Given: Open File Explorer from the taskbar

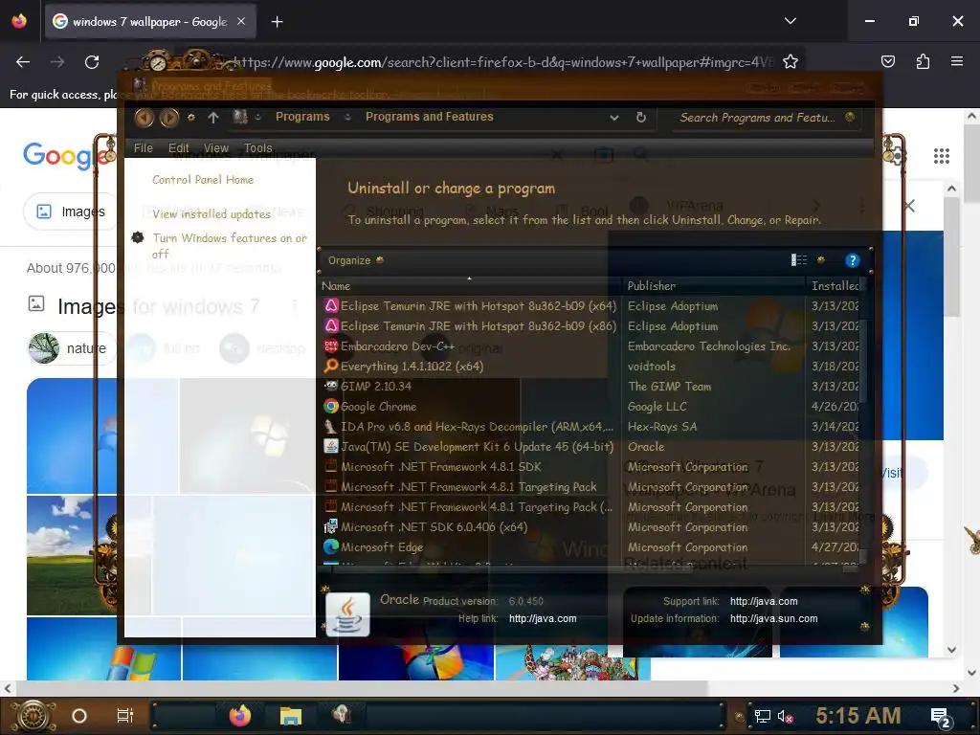Looking at the screenshot, I should coord(291,716).
